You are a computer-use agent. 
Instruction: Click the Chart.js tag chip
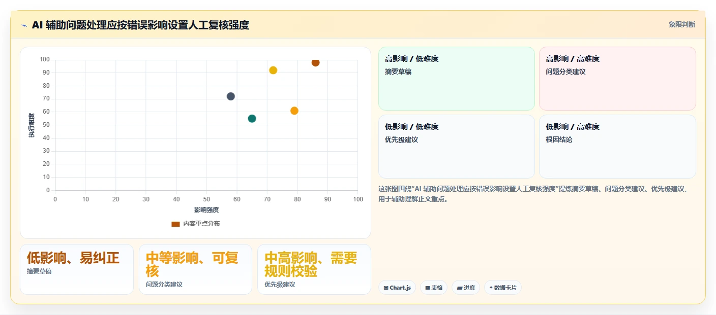397,288
